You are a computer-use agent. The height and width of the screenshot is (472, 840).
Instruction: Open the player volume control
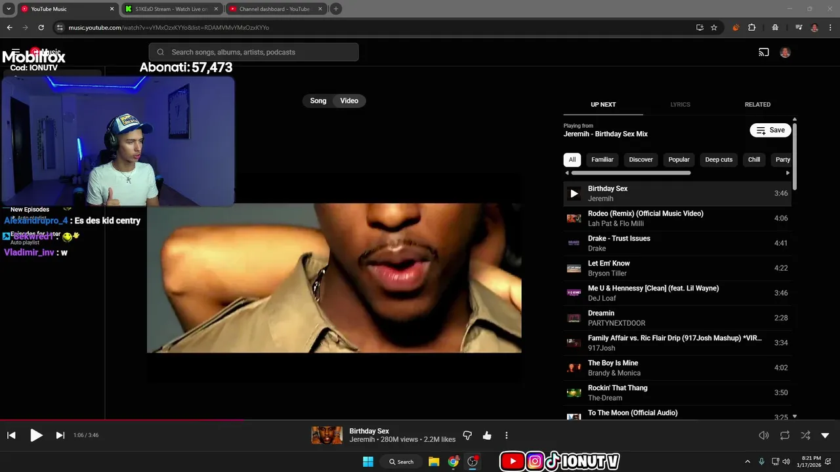(x=764, y=435)
